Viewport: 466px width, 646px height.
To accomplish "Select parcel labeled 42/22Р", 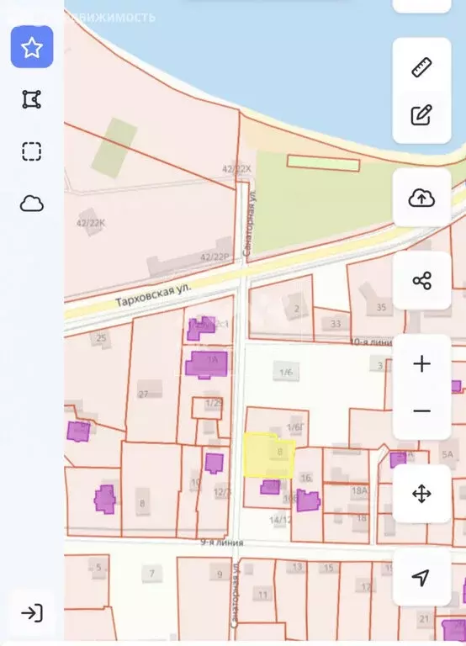I will click(214, 257).
